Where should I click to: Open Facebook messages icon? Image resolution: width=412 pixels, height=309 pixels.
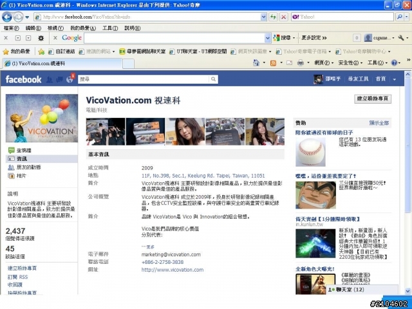coord(59,79)
